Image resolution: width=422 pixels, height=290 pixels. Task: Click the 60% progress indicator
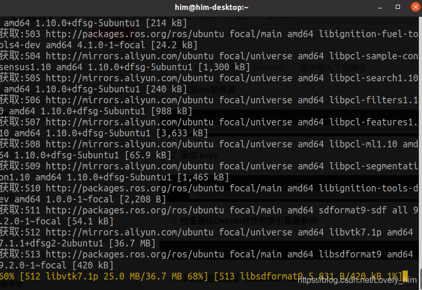7,276
